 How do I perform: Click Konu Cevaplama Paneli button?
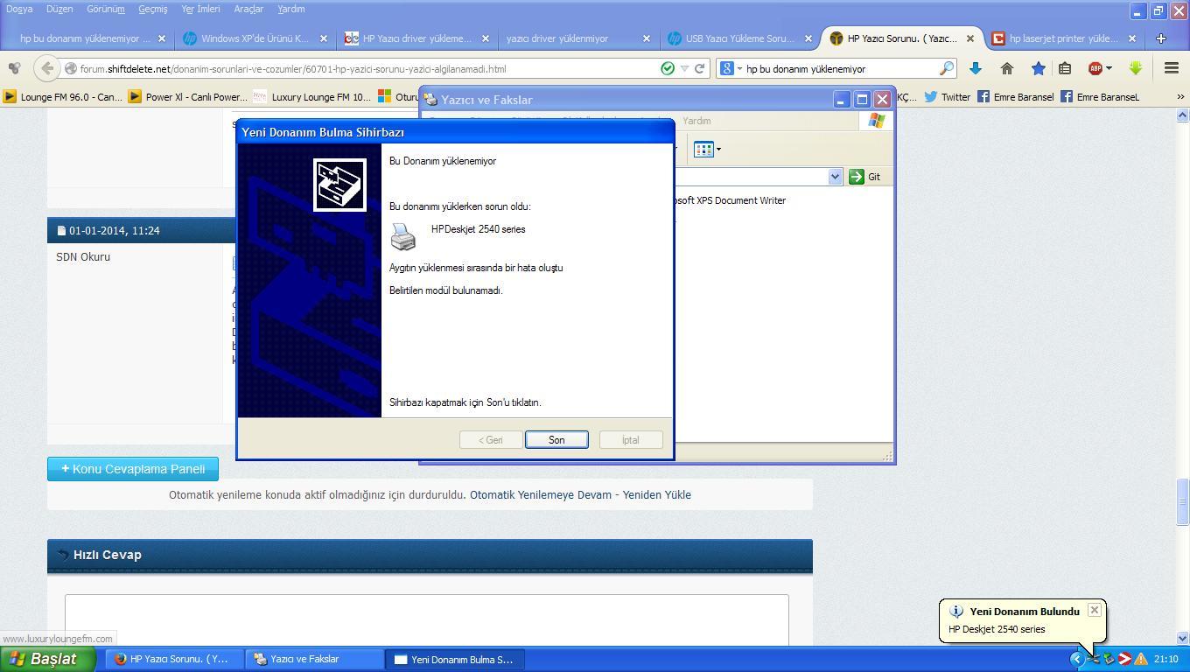[133, 469]
